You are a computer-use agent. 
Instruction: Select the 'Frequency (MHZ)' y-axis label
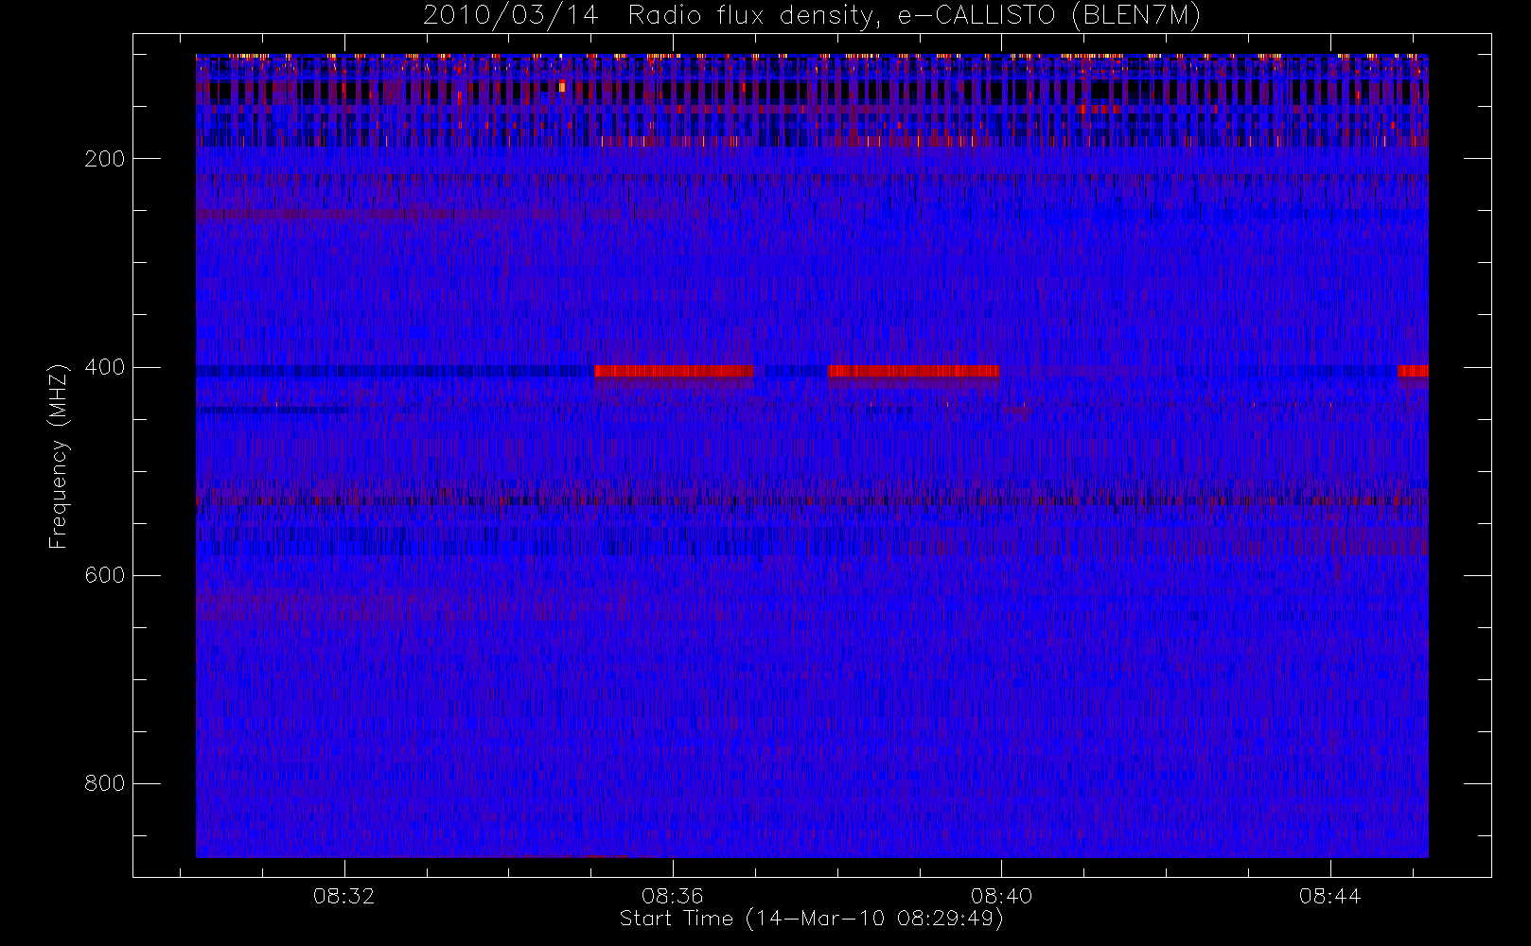tap(59, 456)
